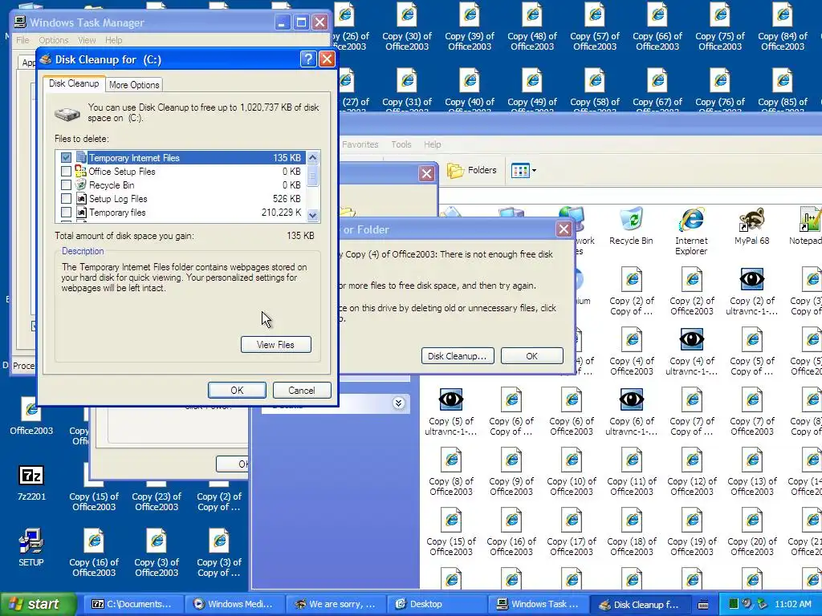Click the View Files button
This screenshot has height=616, width=822.
pyautogui.click(x=276, y=345)
